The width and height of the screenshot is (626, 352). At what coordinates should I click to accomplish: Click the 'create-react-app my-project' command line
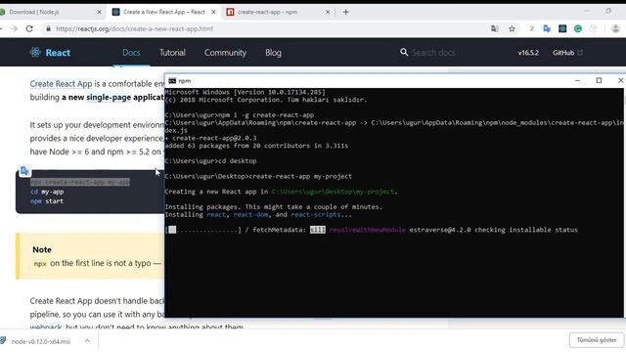pos(258,176)
